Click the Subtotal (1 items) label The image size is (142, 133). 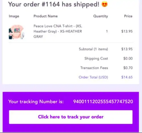tap(93, 49)
